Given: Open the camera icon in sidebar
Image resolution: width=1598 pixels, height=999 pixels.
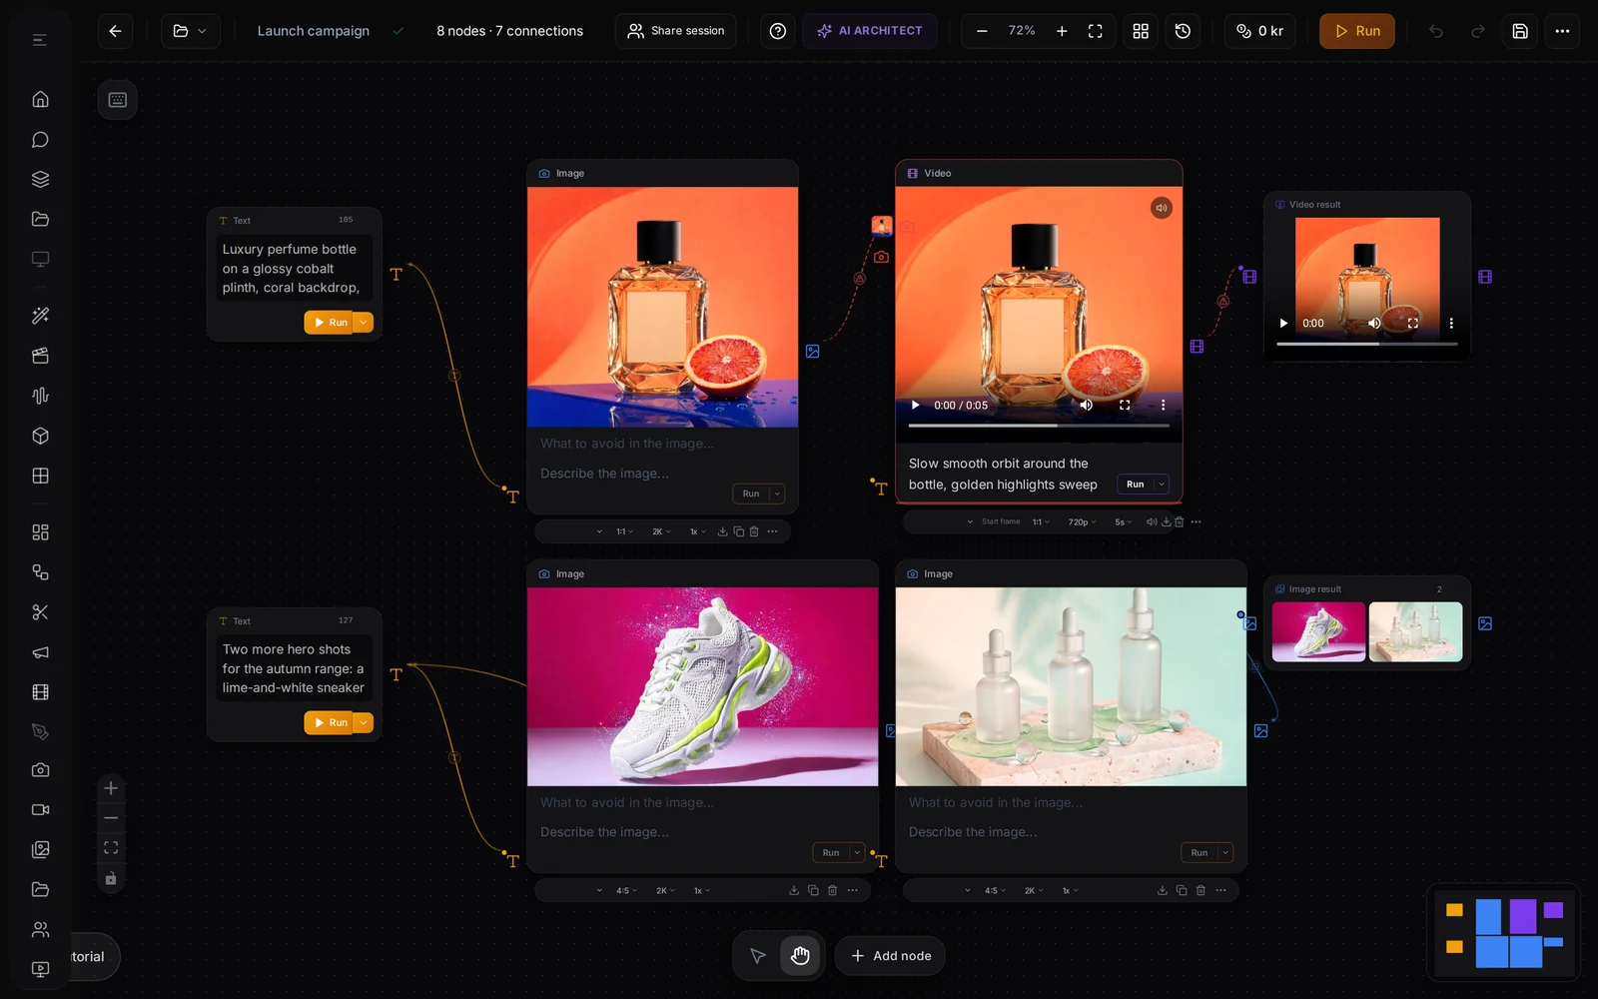Looking at the screenshot, I should click(x=40, y=770).
